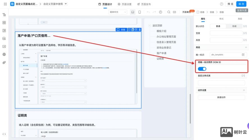Image resolution: width=249 pixels, height=140 pixels.
Task: Open the 页面属性 link
Action: (186, 12)
